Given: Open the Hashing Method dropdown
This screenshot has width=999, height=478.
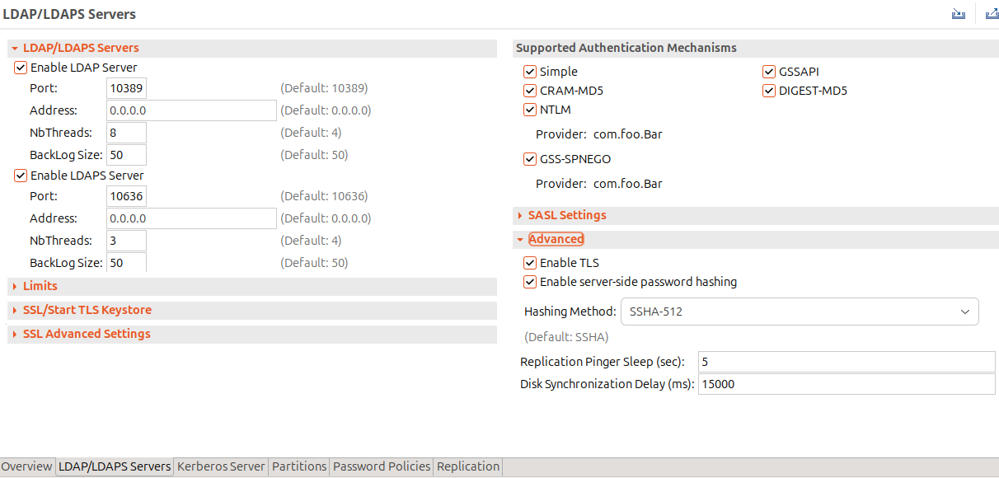Looking at the screenshot, I should [x=799, y=312].
